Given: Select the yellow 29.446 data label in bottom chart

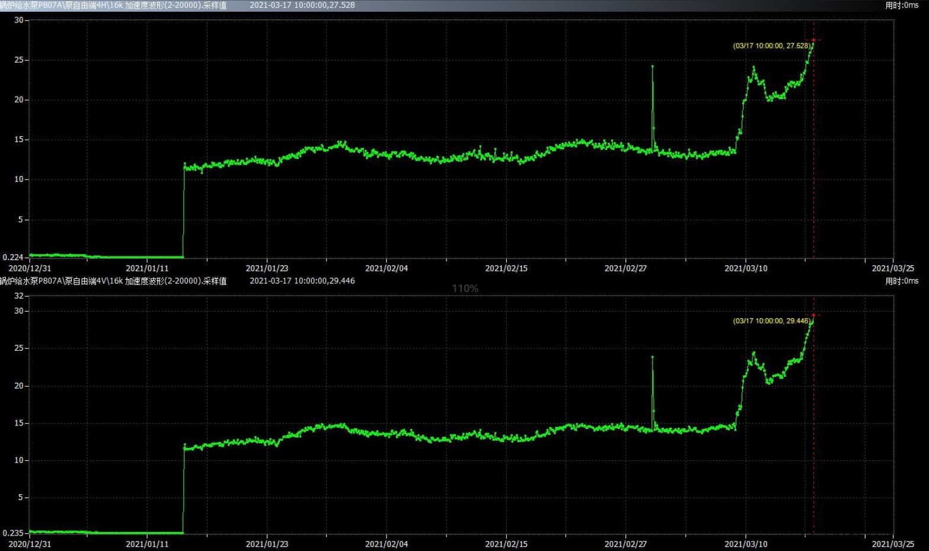Looking at the screenshot, I should coord(771,321).
